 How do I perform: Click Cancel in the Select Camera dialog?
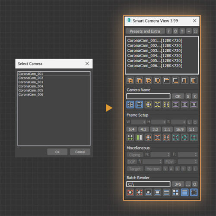(x=80, y=152)
